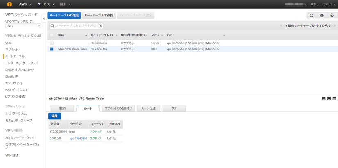This screenshot has width=338, height=168.
Task: Uncheck the Main-VPC-Route-Table row checkbox
Action: point(52,49)
